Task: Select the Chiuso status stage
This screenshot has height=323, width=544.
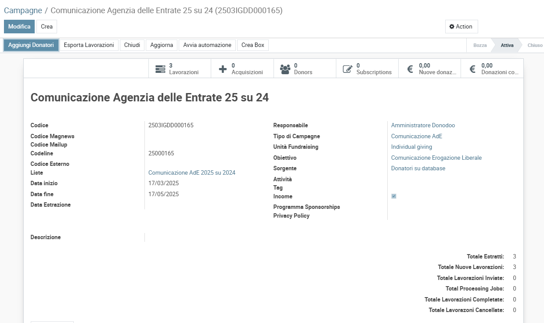Action: coord(535,45)
